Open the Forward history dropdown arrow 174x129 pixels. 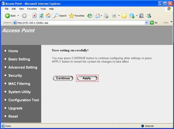click(x=29, y=16)
